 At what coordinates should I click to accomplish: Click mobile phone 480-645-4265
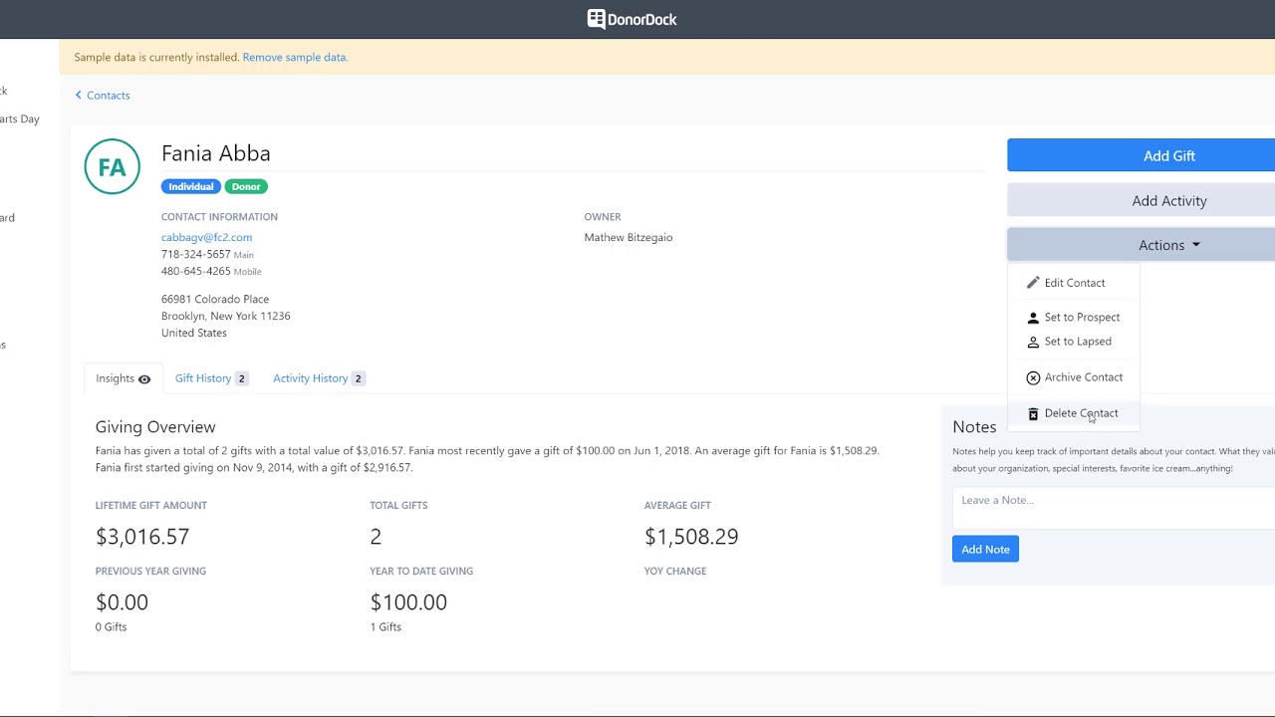point(196,271)
